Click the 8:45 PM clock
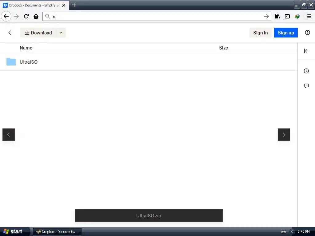 [304, 232]
